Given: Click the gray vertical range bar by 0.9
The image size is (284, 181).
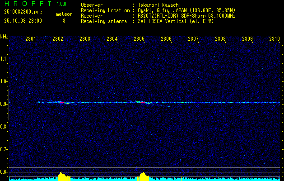Looking at the screenshot, I should [x=9, y=105].
